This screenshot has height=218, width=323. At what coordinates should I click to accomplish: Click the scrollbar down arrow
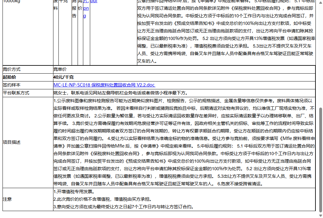pyautogui.click(x=320, y=216)
